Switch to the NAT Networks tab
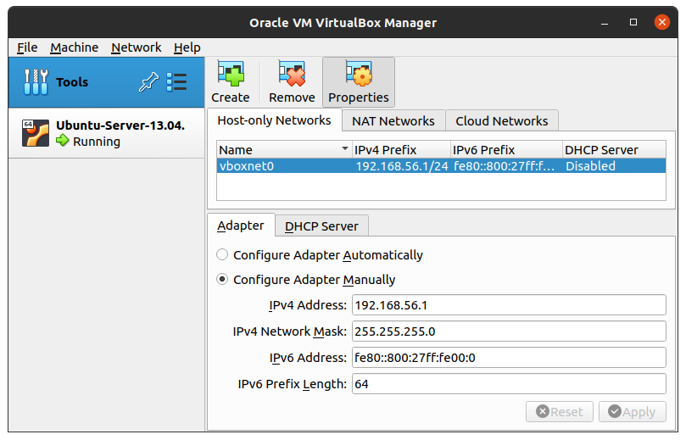 [393, 121]
